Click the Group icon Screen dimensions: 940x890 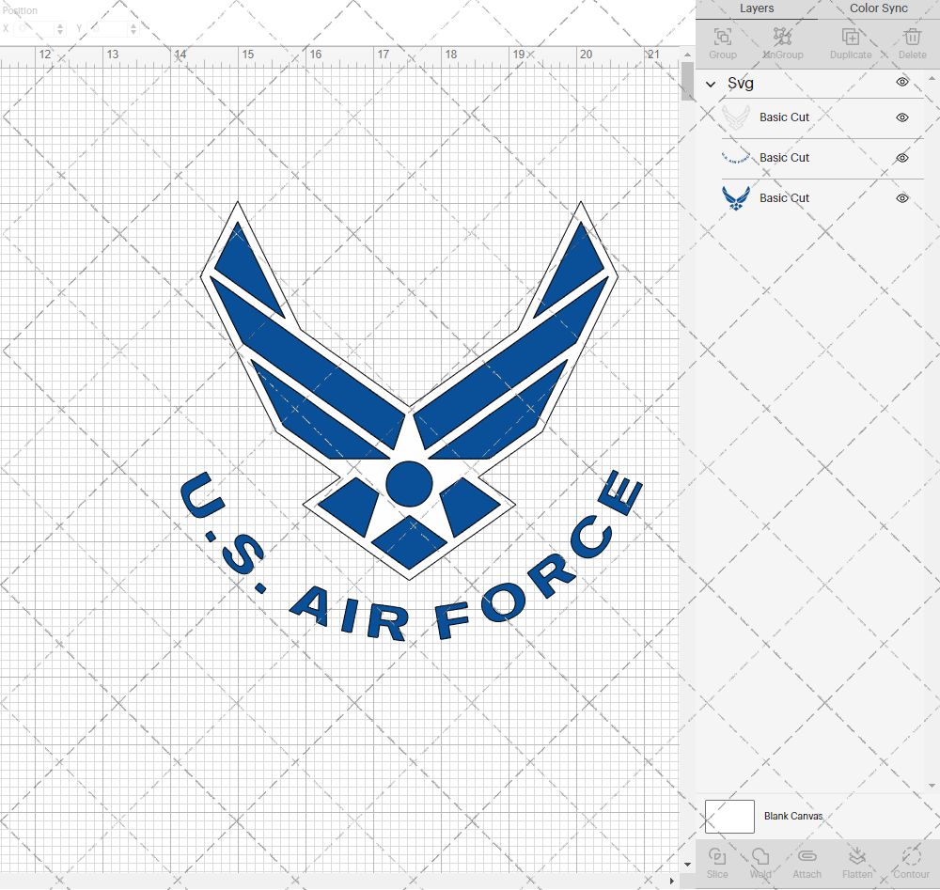point(722,38)
